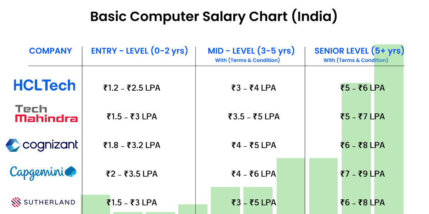Image resolution: width=429 pixels, height=214 pixels.
Task: Click senior-level Terms & Condition note
Action: click(356, 60)
